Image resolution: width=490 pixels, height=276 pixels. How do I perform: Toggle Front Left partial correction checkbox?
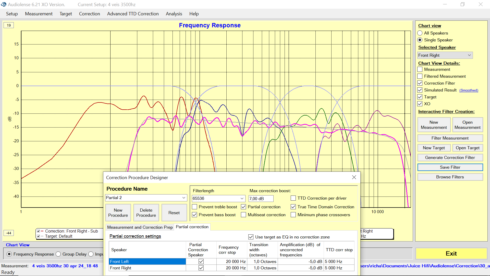click(201, 261)
